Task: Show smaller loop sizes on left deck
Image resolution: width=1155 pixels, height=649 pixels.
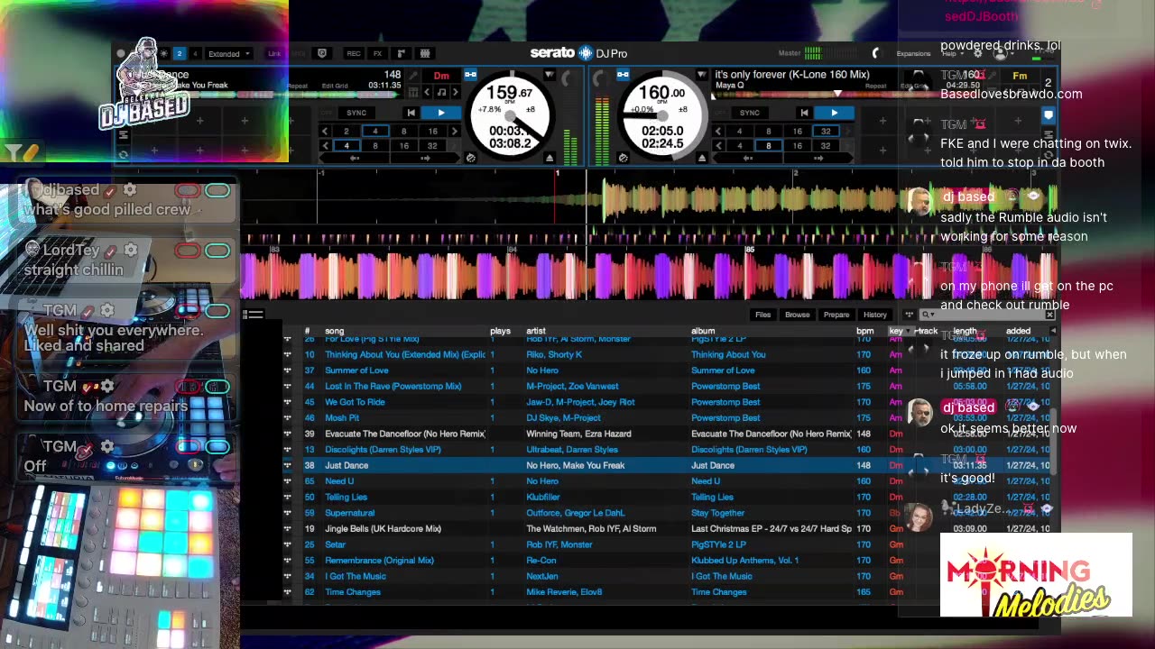Action: [x=325, y=132]
